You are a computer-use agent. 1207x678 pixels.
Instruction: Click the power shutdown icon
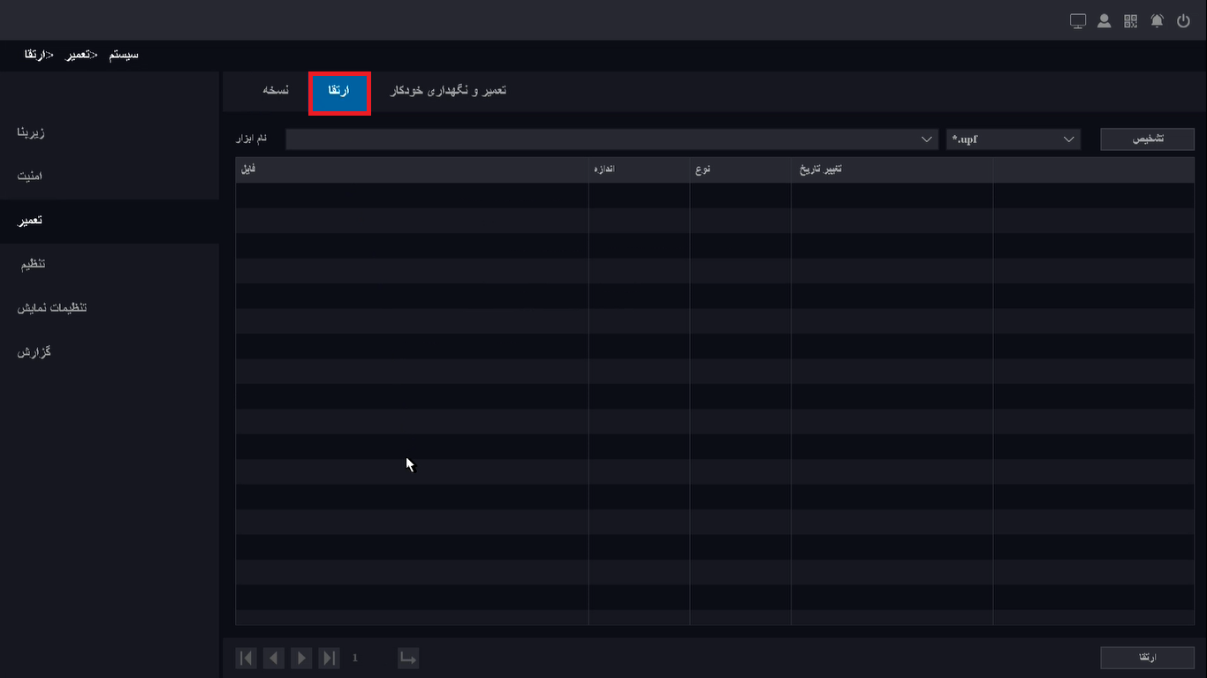click(x=1184, y=21)
